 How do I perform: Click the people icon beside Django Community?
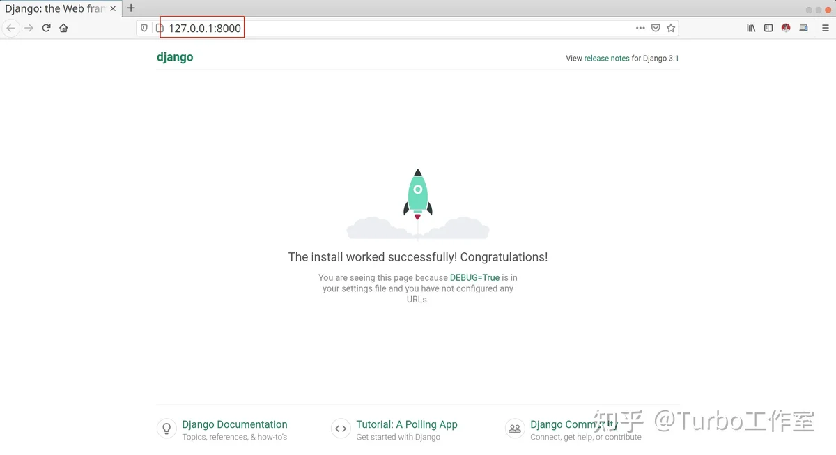pyautogui.click(x=515, y=429)
